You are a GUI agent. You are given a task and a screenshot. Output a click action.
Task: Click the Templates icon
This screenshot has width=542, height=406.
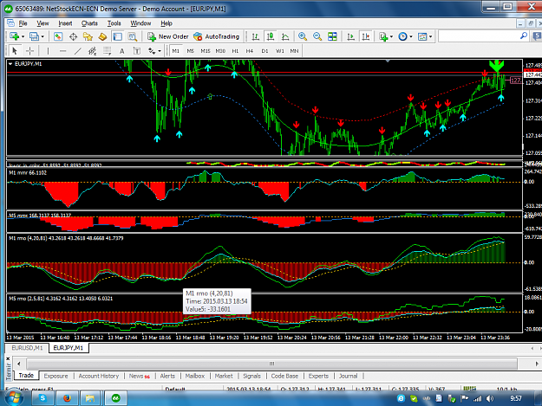pyautogui.click(x=422, y=36)
